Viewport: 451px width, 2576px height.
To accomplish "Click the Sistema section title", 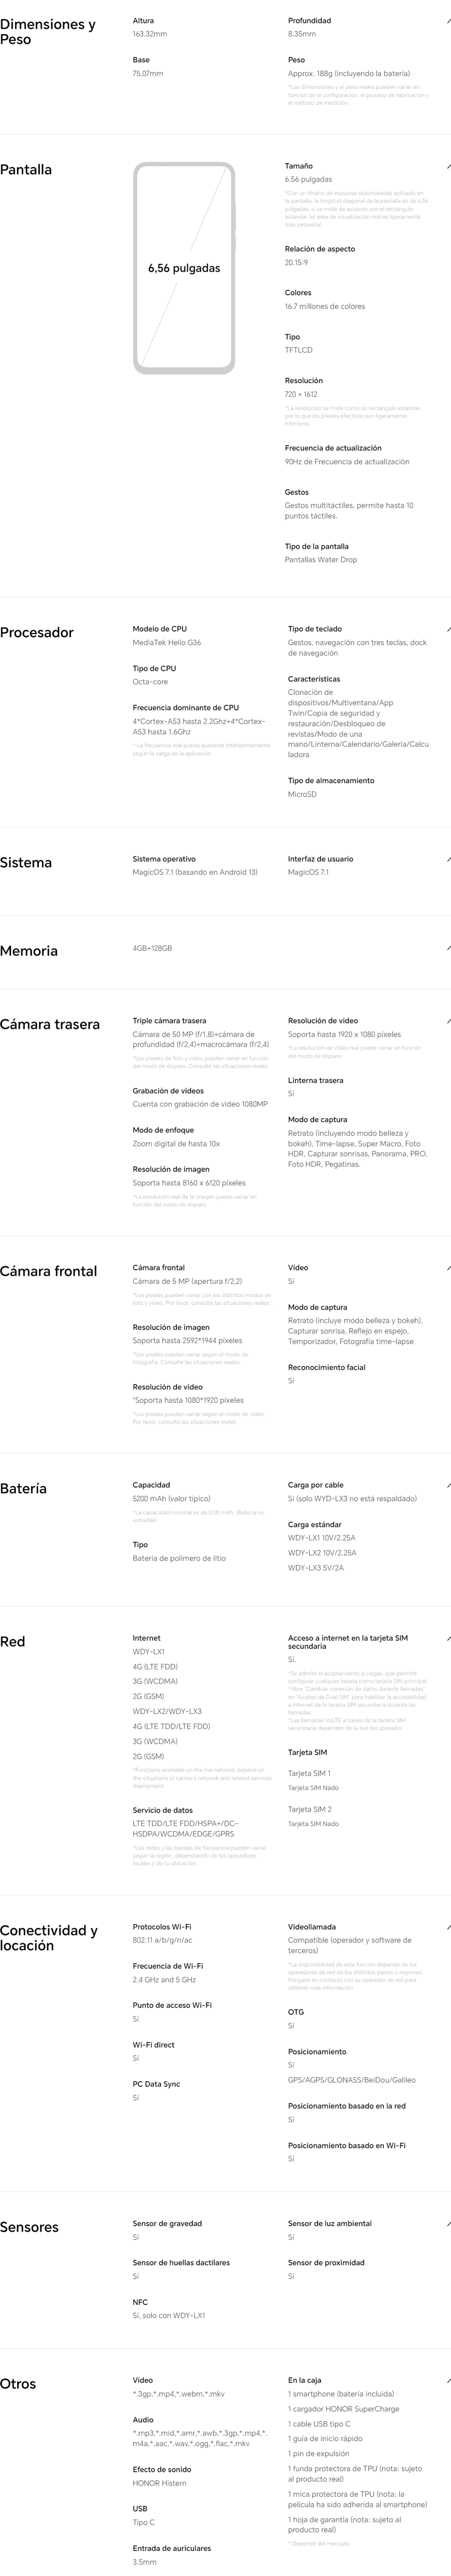I will click(26, 863).
